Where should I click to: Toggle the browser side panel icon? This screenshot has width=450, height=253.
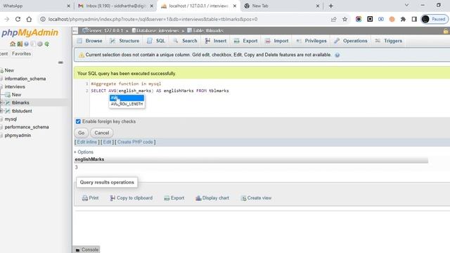pos(414,19)
